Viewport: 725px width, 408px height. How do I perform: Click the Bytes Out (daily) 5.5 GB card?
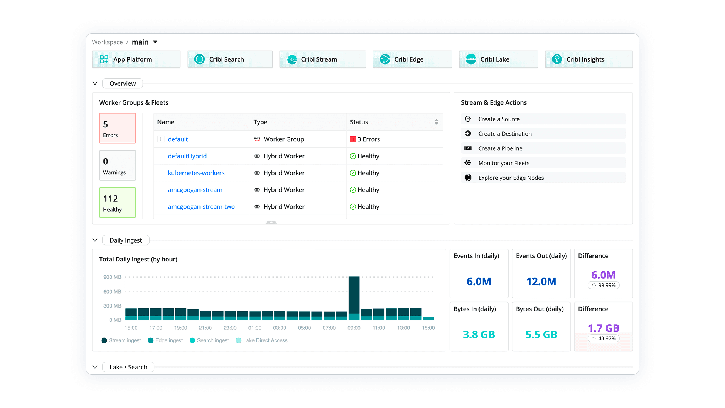(541, 327)
